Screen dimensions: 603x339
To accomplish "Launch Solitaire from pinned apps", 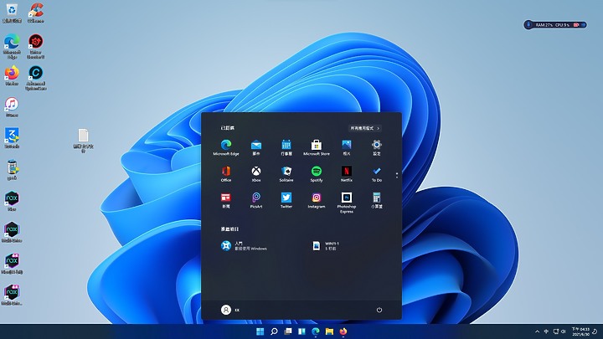I will [x=286, y=174].
